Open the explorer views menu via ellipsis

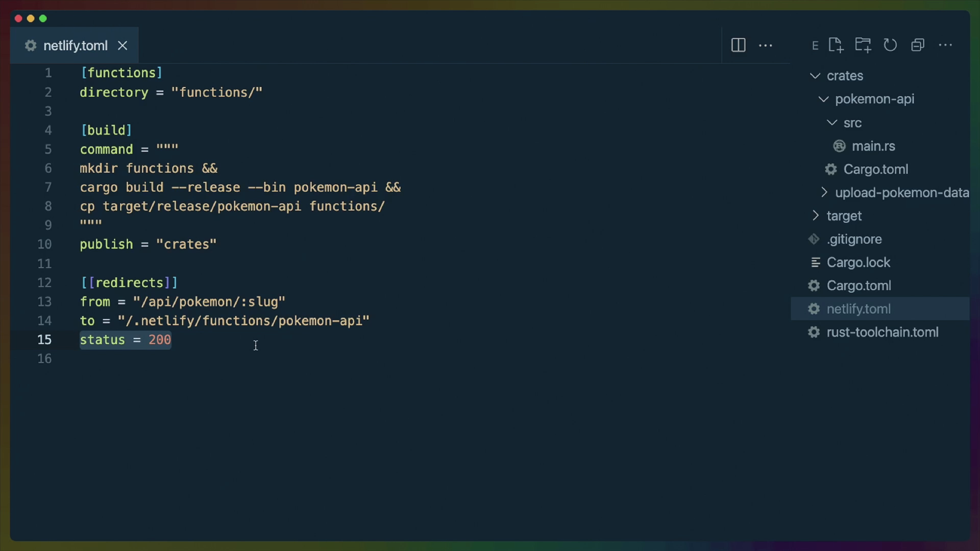click(946, 45)
